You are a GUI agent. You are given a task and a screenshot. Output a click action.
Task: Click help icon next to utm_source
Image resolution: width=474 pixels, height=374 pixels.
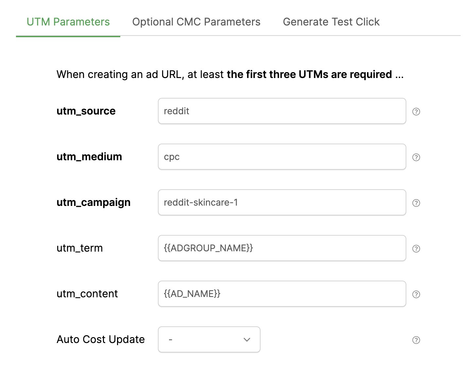click(x=416, y=112)
